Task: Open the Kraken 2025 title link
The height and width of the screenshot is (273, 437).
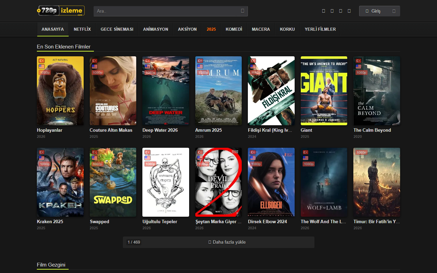Action: coord(50,221)
